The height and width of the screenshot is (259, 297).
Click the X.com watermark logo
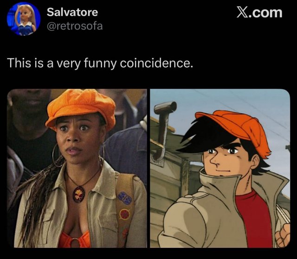pyautogui.click(x=259, y=13)
